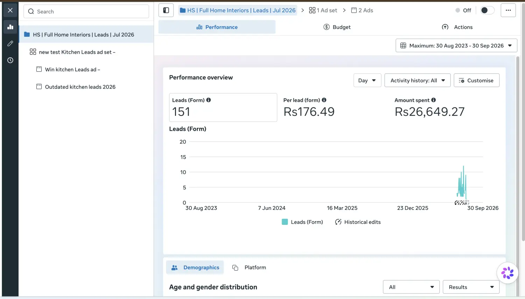525x299 pixels.
Task: Switch to the Actions tab
Action: tap(457, 27)
